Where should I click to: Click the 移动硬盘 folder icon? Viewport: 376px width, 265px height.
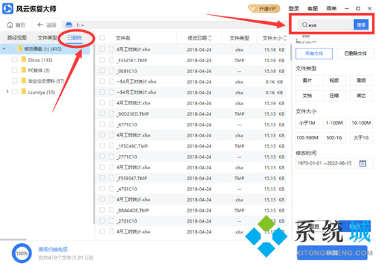point(20,48)
